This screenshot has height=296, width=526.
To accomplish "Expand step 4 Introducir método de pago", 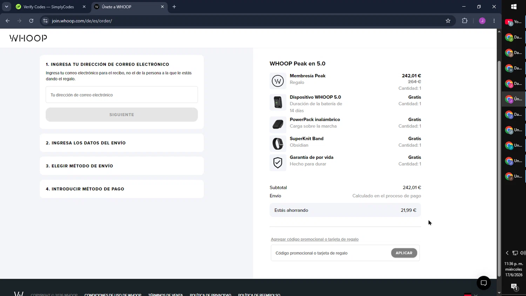I will [x=122, y=189].
